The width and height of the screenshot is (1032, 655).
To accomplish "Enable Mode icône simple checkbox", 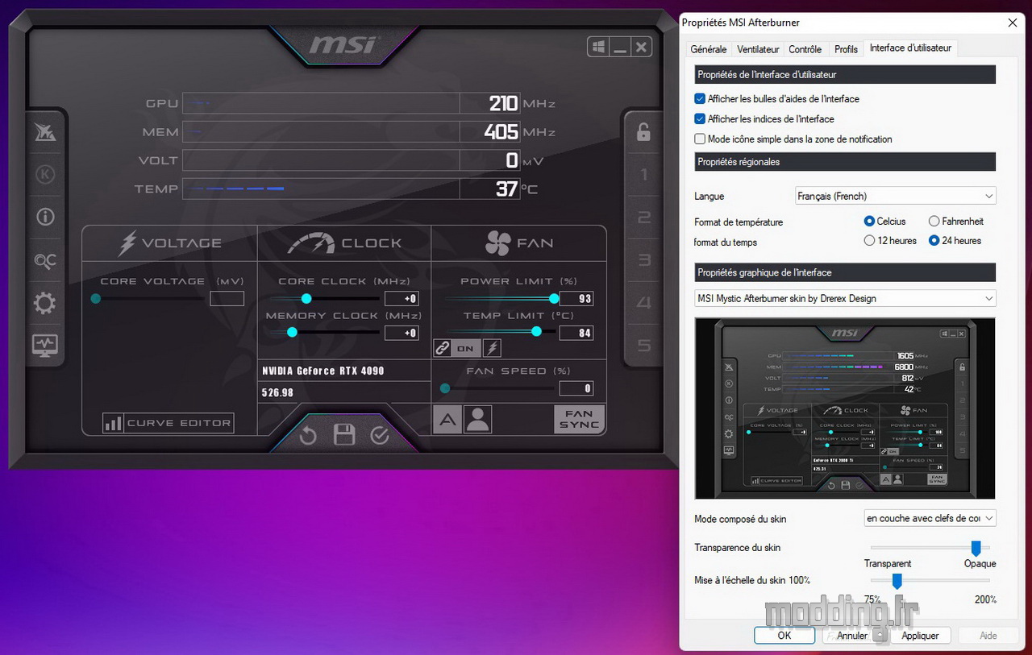I will 700,139.
